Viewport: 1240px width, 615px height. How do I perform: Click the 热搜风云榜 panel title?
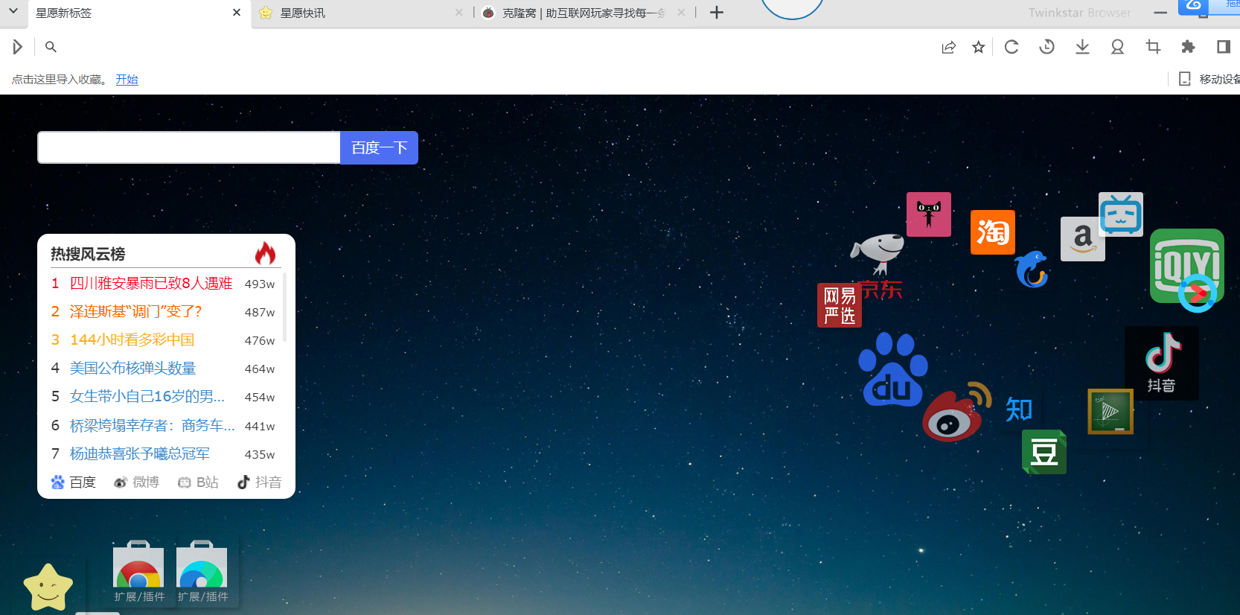88,254
